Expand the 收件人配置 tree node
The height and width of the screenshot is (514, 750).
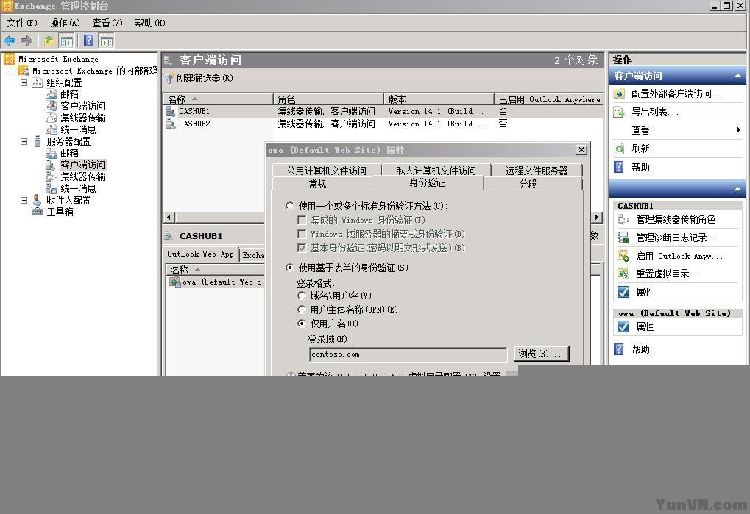pyautogui.click(x=24, y=200)
